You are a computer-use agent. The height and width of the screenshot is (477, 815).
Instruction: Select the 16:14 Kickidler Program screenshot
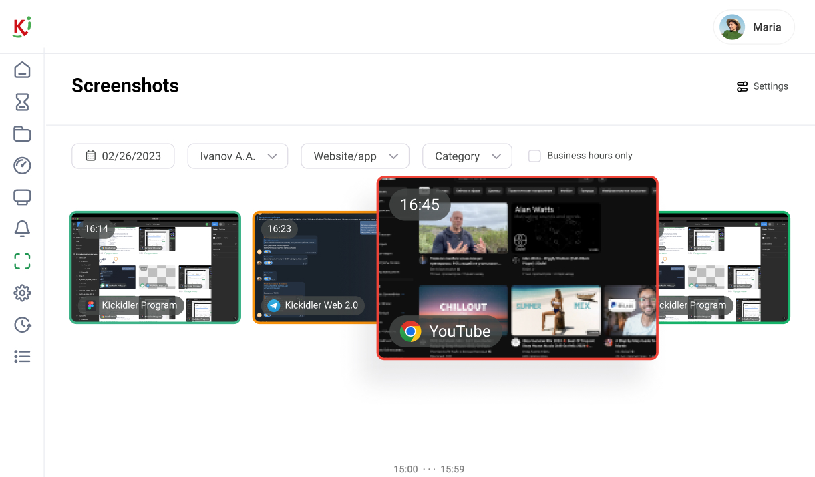tap(154, 267)
